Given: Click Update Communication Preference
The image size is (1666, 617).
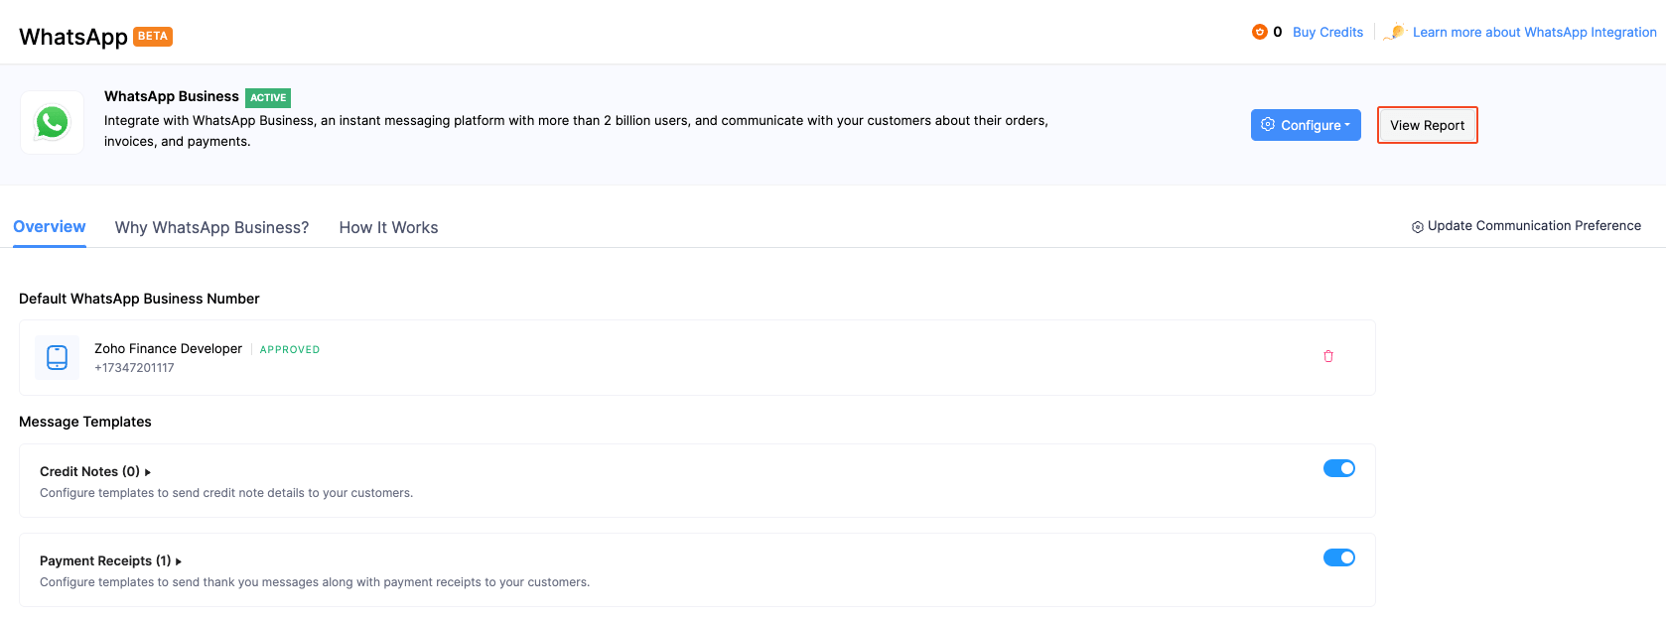Looking at the screenshot, I should (1534, 226).
